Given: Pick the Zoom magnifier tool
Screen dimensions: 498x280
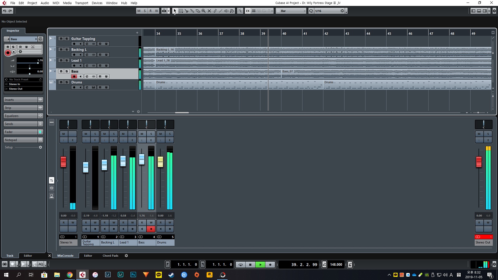Looking at the screenshot, I should click(204, 11).
